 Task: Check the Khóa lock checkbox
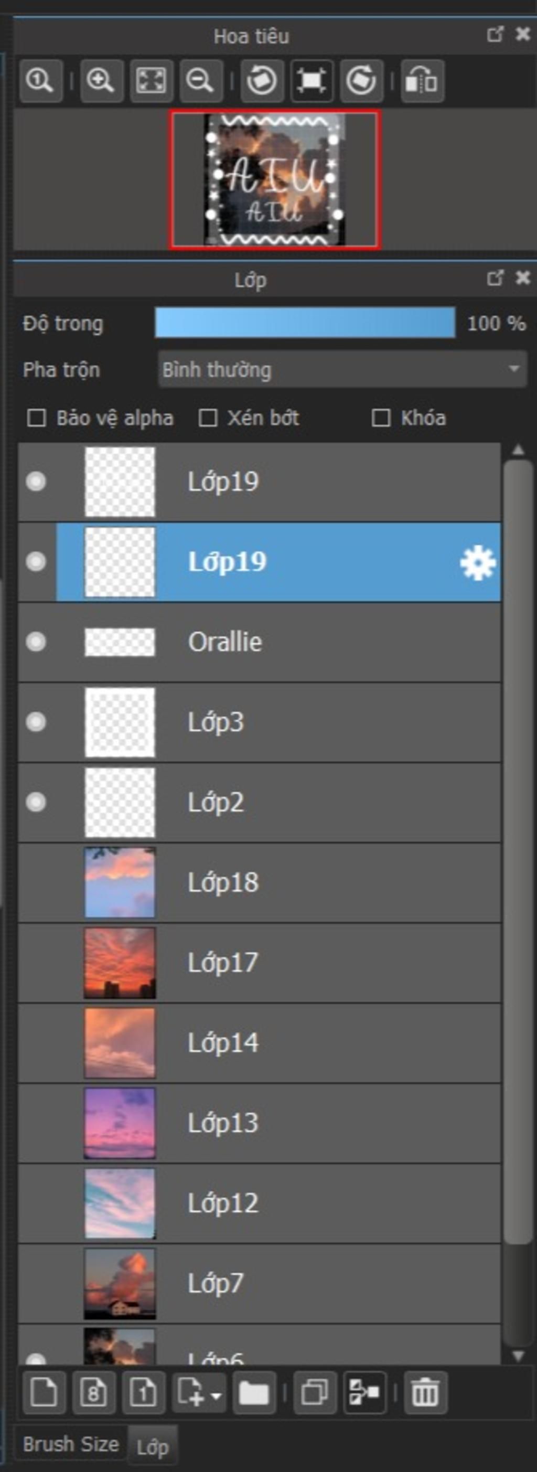point(381,418)
